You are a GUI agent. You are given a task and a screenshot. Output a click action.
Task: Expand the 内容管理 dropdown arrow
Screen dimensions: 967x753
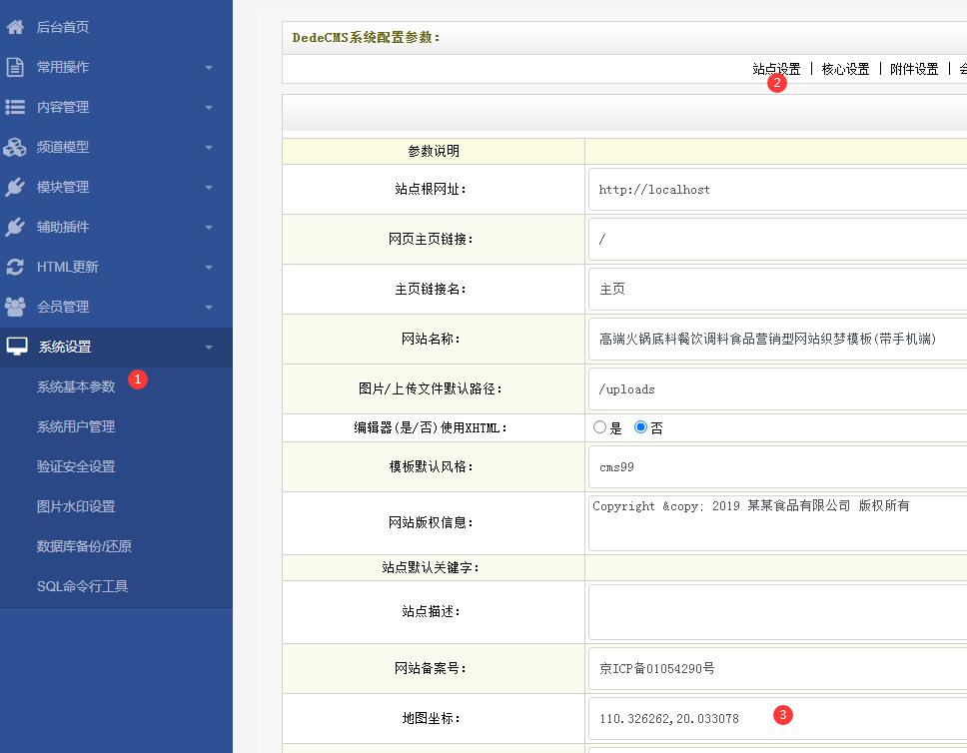coord(209,108)
